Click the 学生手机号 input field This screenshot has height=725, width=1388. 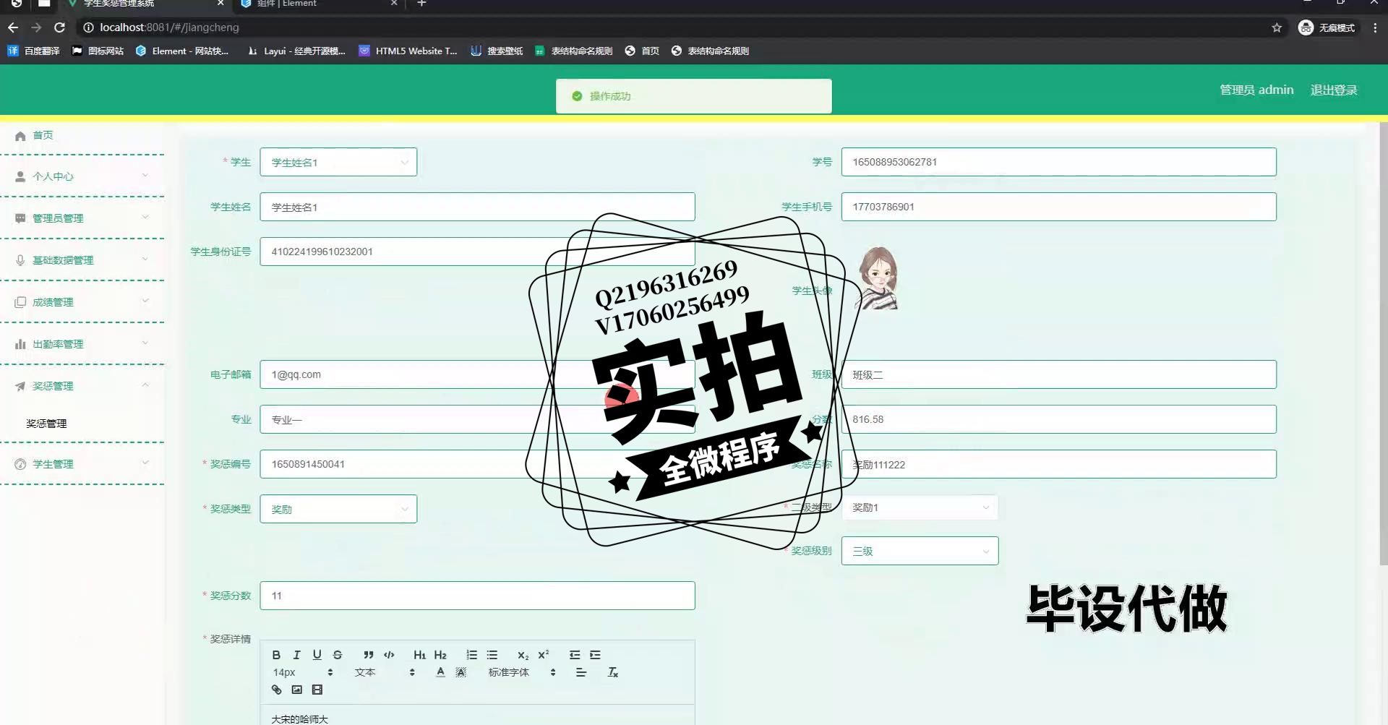(1058, 207)
